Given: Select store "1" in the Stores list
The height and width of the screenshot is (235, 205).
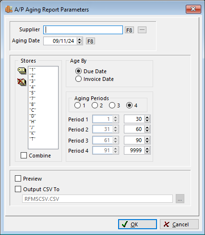Looking at the screenshot, I should [x=32, y=70].
